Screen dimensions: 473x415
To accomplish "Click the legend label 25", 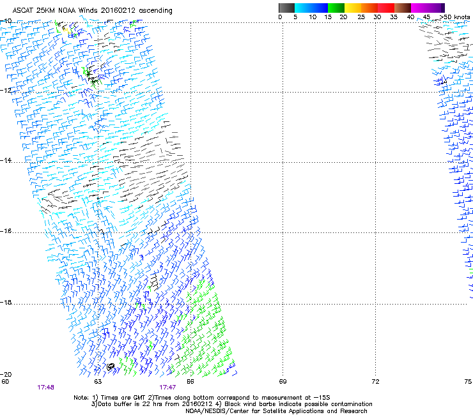I will (x=361, y=17).
